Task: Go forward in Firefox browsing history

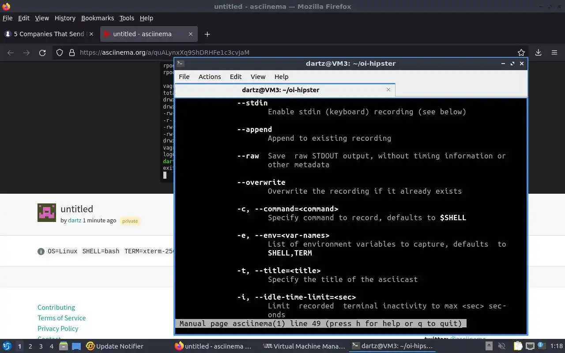Action: tap(26, 53)
